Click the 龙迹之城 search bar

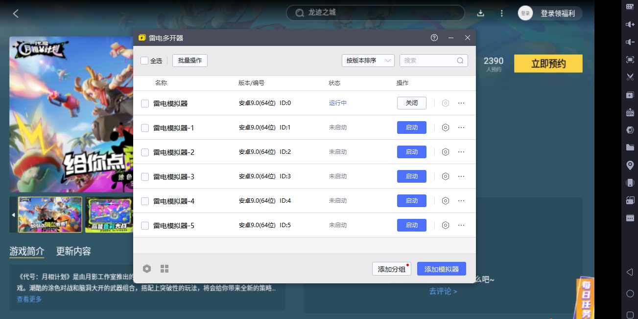pyautogui.click(x=376, y=13)
